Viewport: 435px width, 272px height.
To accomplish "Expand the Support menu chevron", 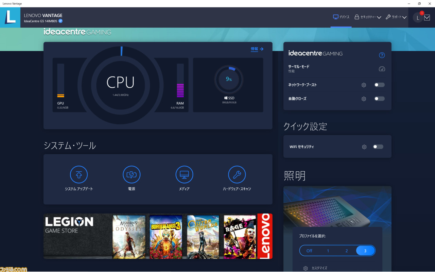I will 404,17.
